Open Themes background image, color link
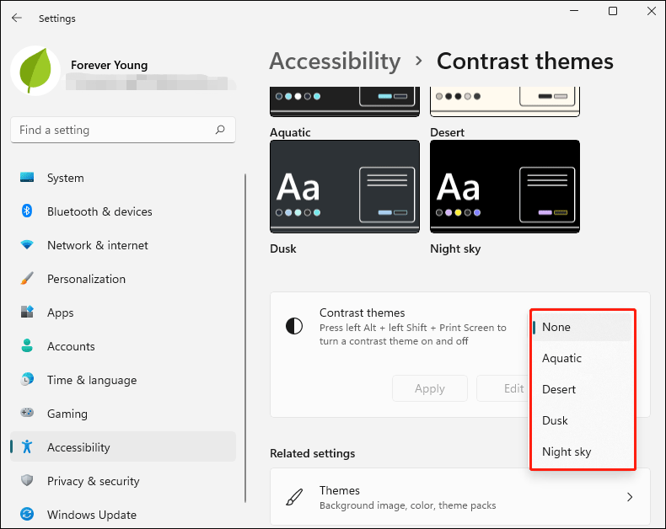 (460, 497)
